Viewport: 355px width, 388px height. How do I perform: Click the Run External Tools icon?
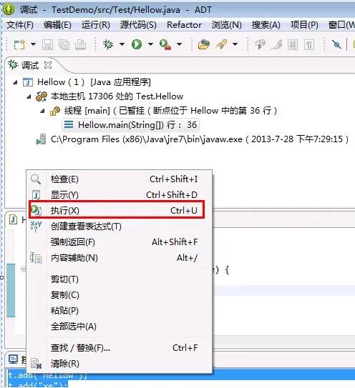pos(165,45)
